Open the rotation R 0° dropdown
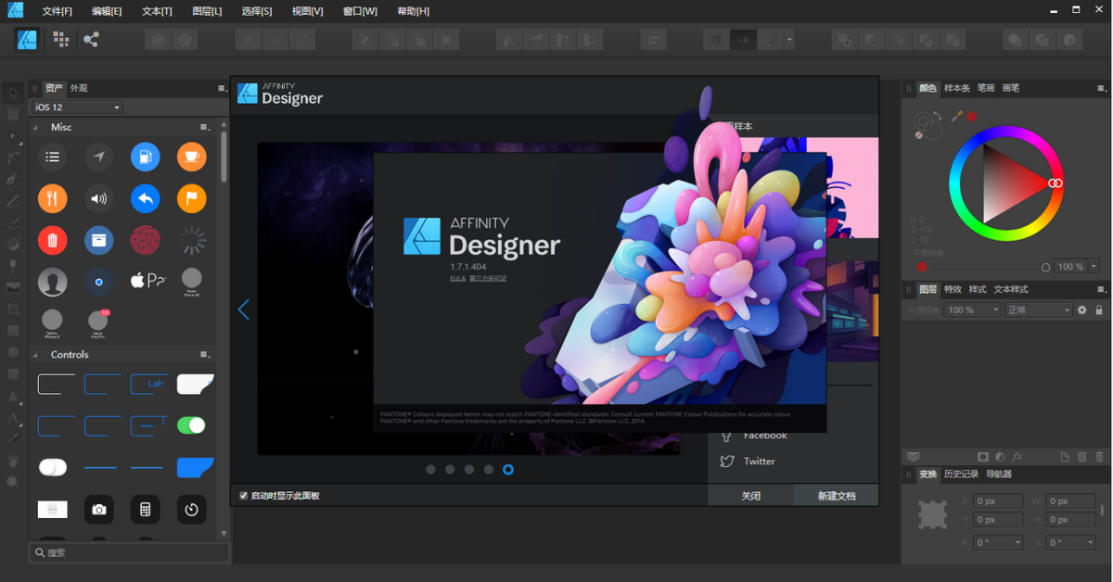The width and height of the screenshot is (1113, 582). pyautogui.click(x=998, y=543)
